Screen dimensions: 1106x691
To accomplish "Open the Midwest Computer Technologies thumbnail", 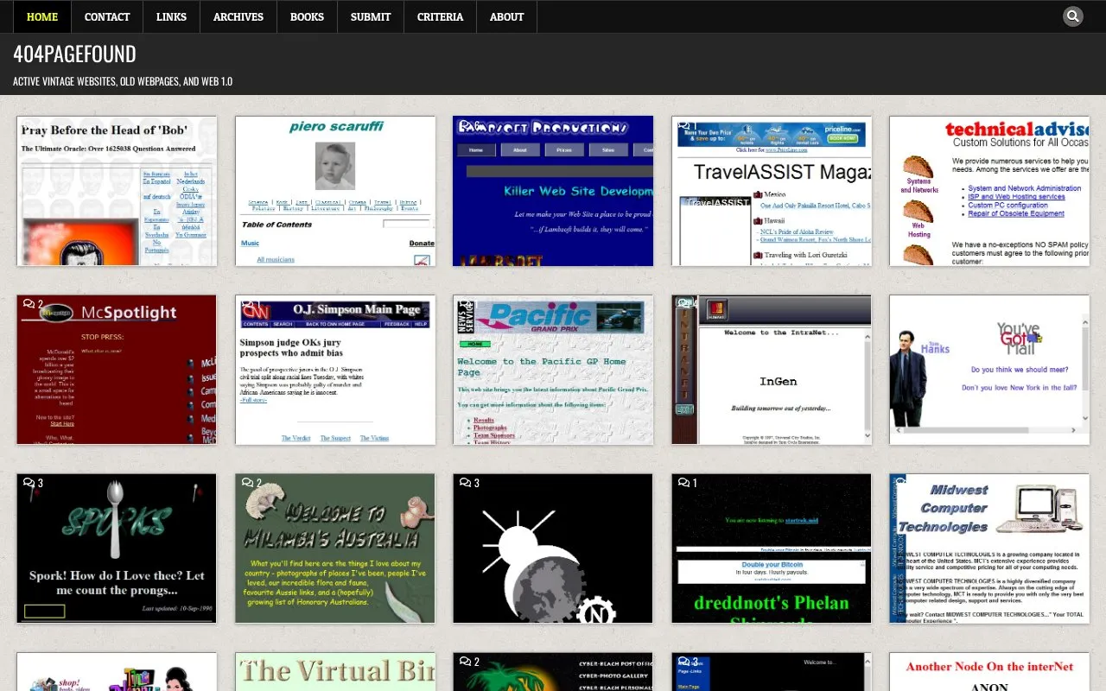I will tap(989, 548).
